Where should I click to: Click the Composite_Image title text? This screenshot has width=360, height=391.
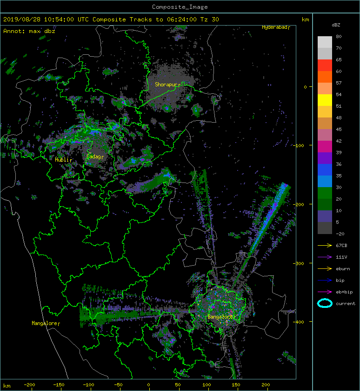pyautogui.click(x=180, y=7)
